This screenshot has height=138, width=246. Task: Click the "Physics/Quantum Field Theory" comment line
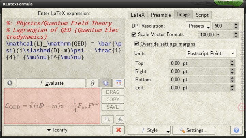[59, 23]
